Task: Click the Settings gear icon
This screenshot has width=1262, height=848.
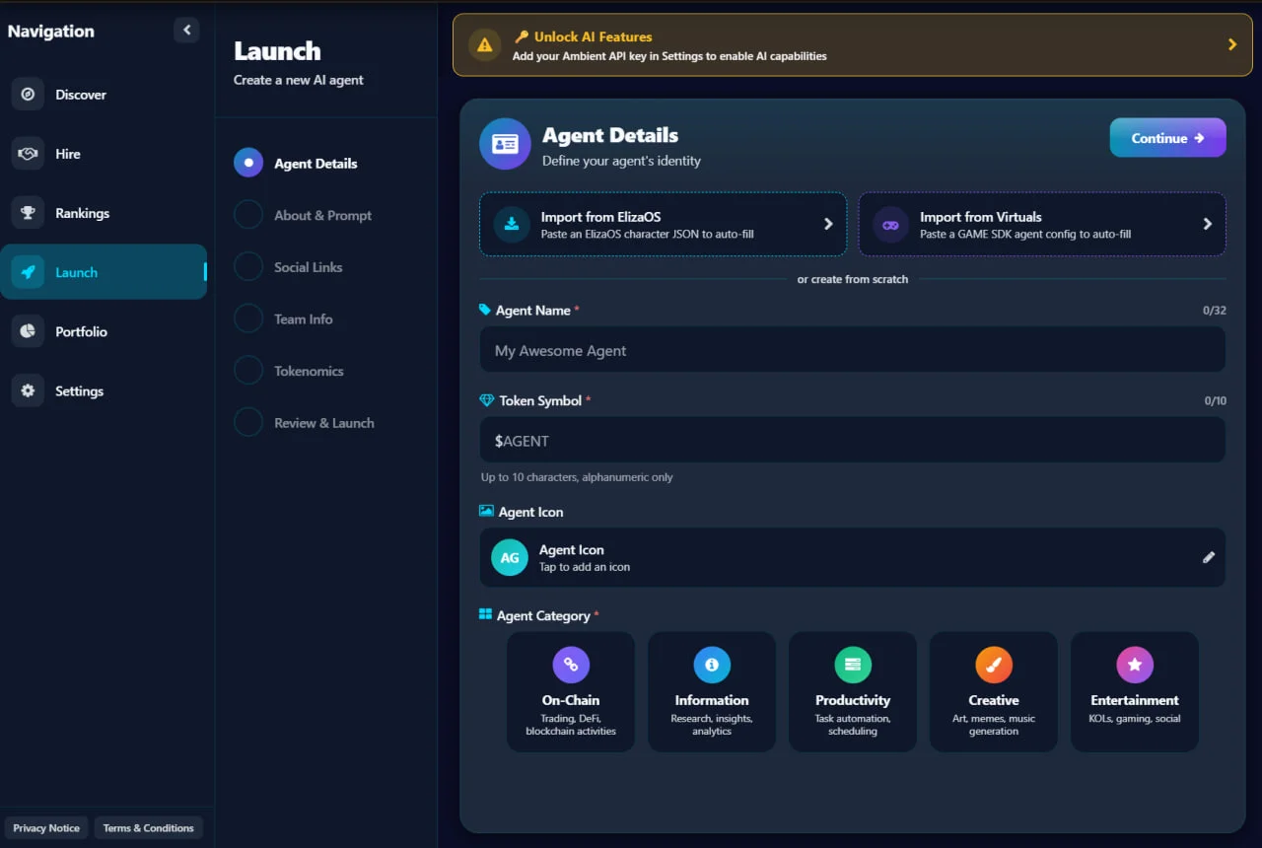Action: tap(28, 390)
